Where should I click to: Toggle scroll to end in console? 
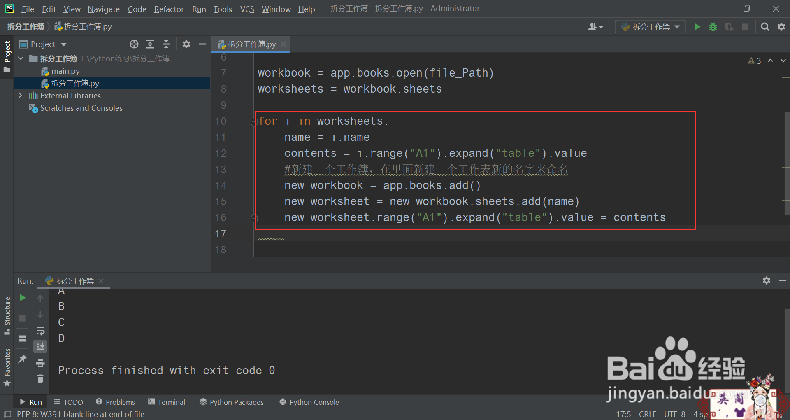[40, 347]
